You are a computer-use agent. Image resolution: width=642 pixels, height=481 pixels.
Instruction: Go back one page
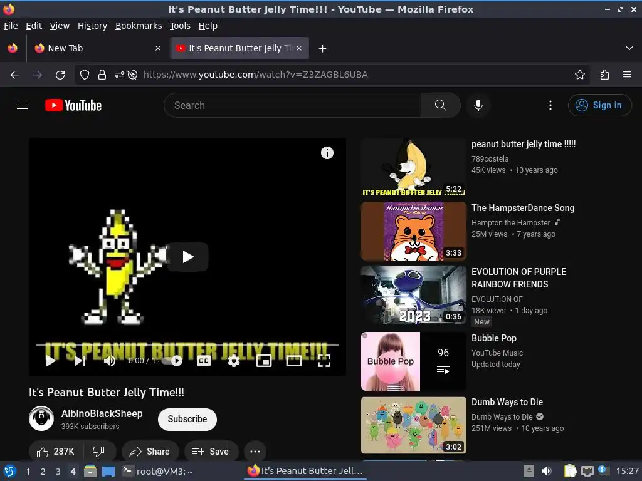[x=15, y=75]
